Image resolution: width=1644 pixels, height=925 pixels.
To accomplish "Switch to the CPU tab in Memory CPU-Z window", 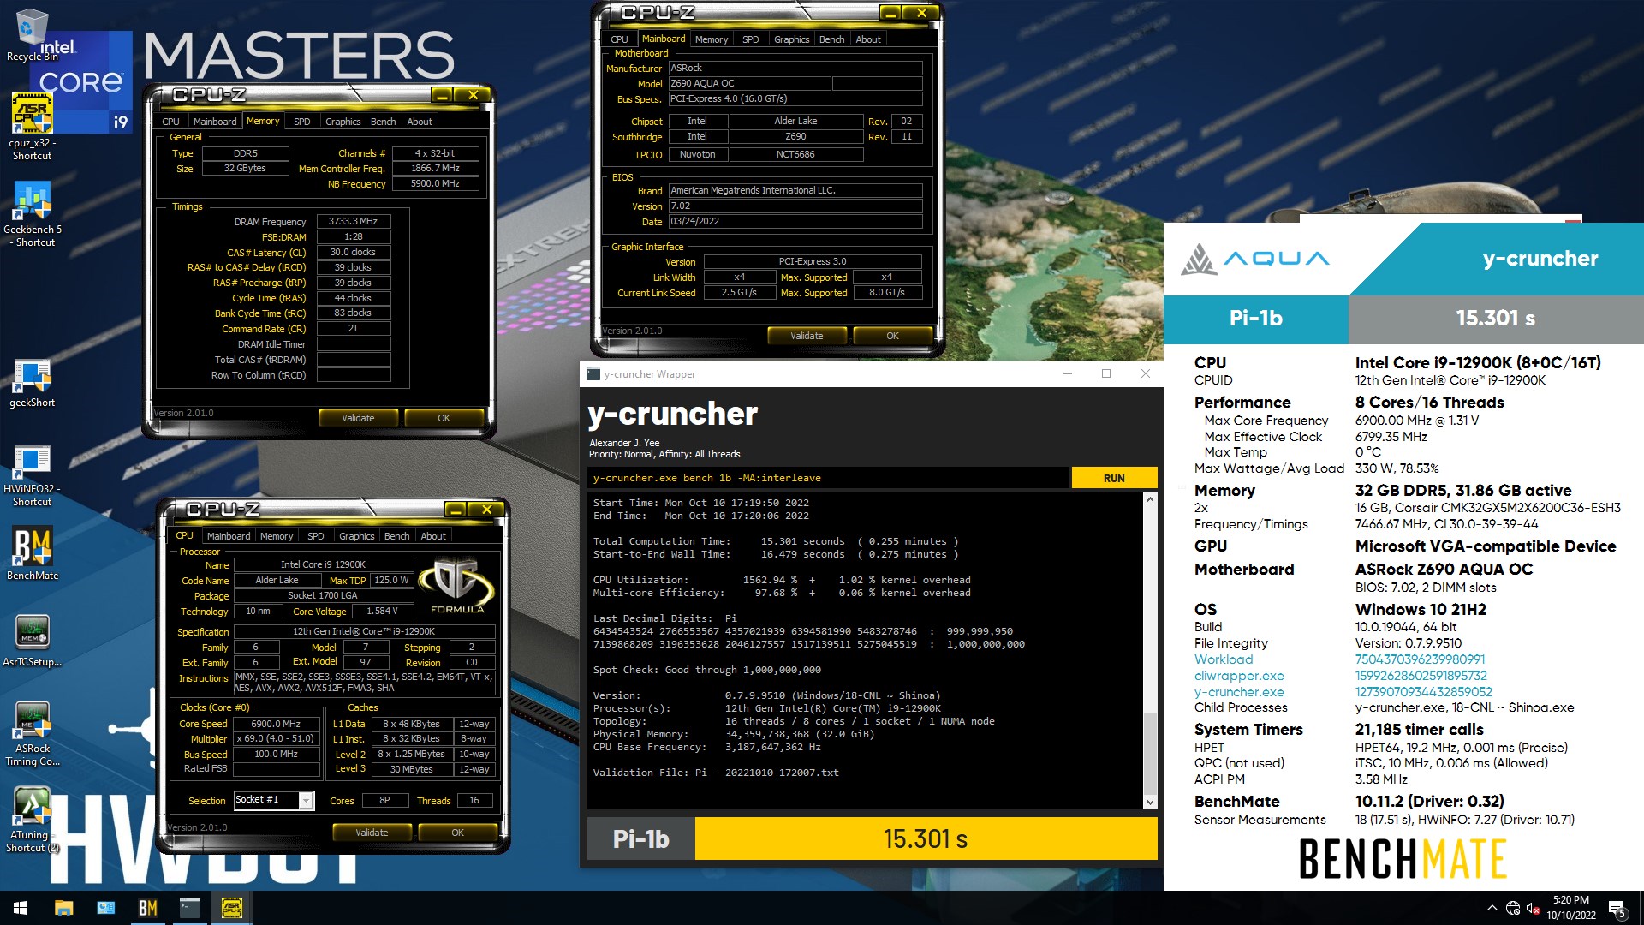I will click(171, 122).
